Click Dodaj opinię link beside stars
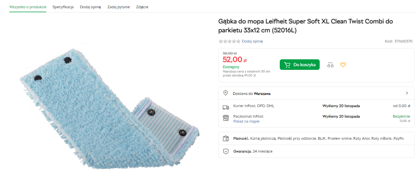419x172 pixels. coord(252,42)
